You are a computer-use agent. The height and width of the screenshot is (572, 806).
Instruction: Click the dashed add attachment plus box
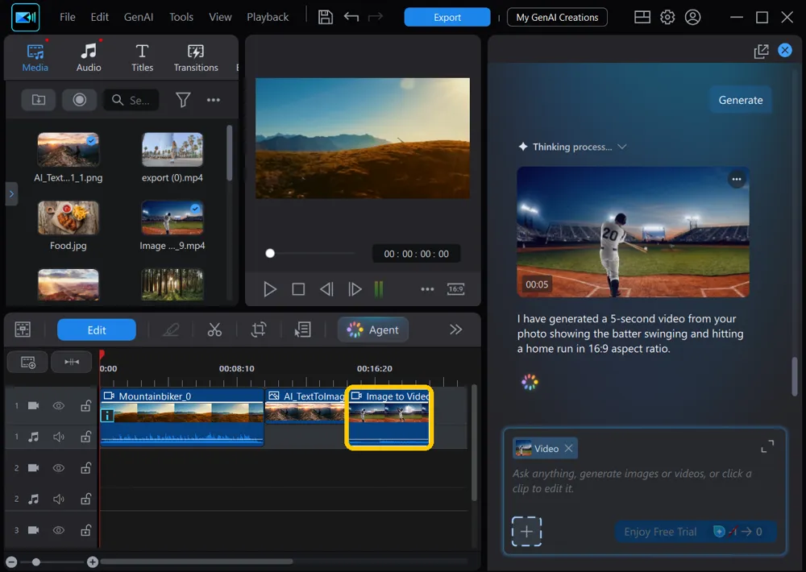[x=526, y=532]
